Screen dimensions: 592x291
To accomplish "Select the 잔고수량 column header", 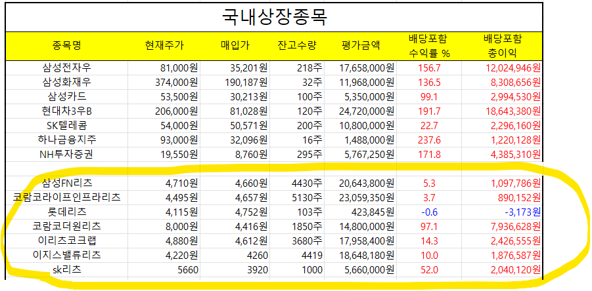I will pos(297,45).
